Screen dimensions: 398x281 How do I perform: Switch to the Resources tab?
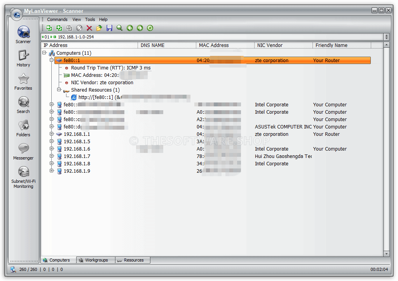133,260
